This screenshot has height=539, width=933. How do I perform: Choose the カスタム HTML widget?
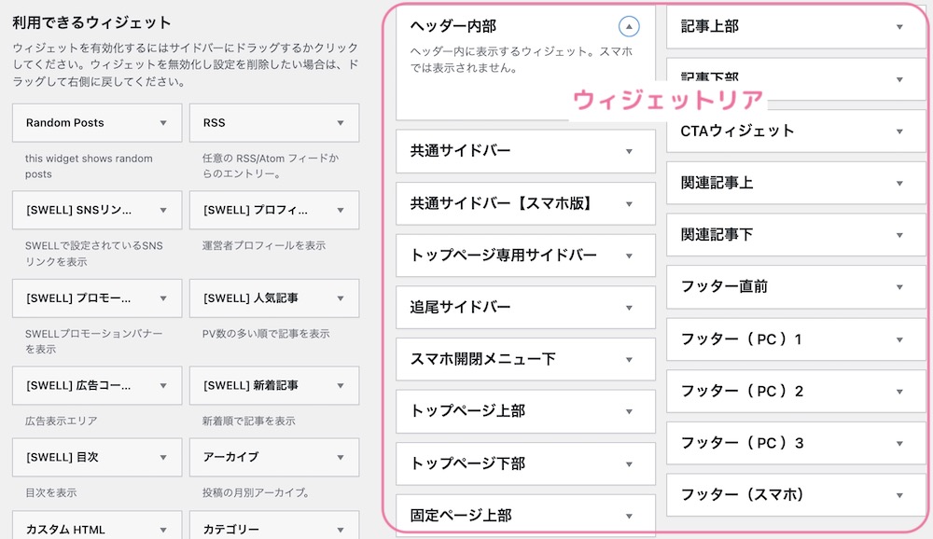click(x=97, y=526)
